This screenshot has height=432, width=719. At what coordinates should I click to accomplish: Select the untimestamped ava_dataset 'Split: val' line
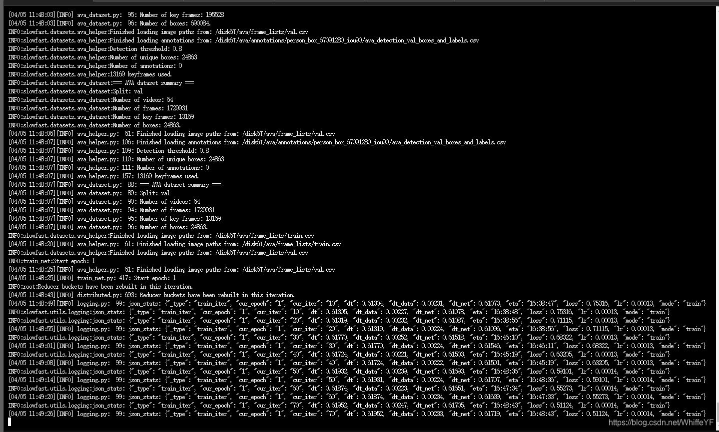pyautogui.click(x=75, y=91)
